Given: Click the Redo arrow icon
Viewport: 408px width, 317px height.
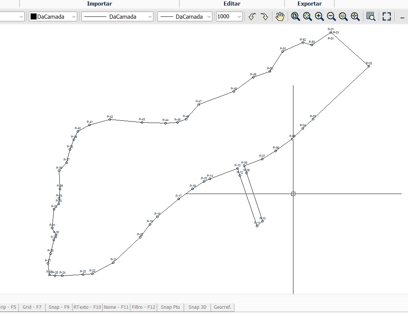Looking at the screenshot, I should 264,16.
